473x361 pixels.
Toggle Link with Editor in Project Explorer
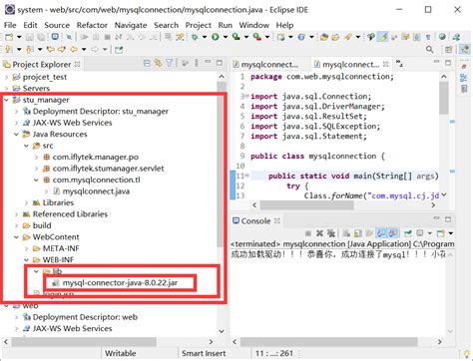tap(158, 63)
